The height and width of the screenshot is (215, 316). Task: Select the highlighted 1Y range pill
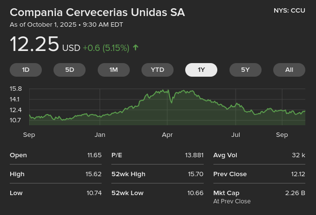click(201, 70)
